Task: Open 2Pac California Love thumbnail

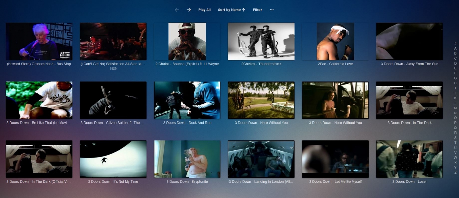Action: pyautogui.click(x=335, y=41)
